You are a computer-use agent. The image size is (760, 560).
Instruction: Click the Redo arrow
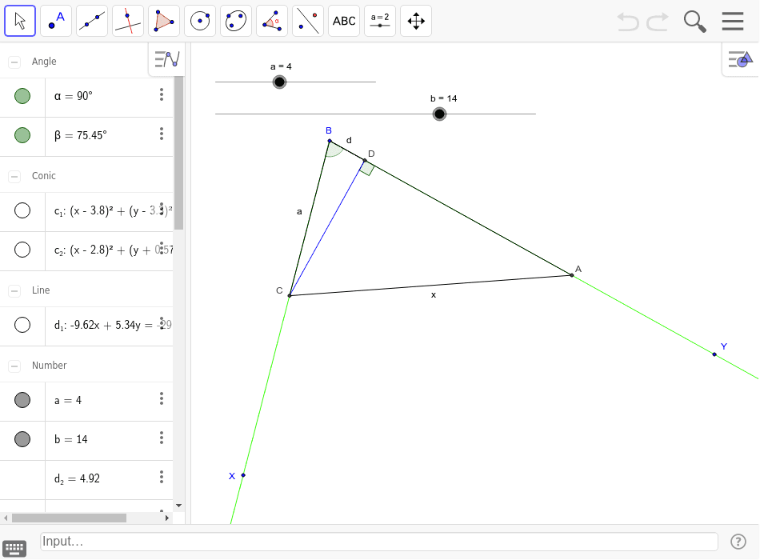(658, 22)
